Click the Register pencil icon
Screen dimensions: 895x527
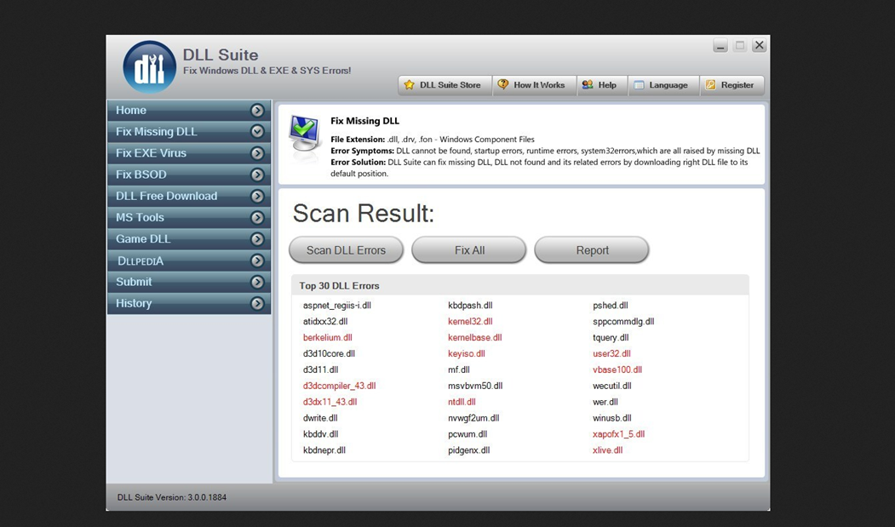[710, 85]
